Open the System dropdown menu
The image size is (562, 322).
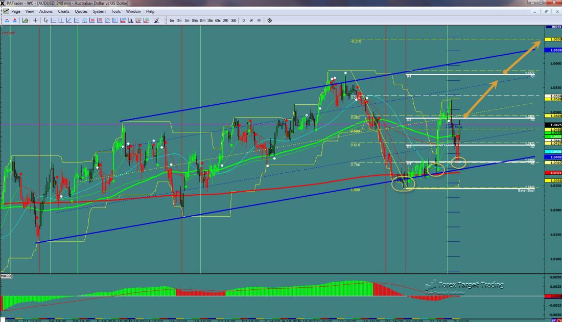click(x=99, y=11)
